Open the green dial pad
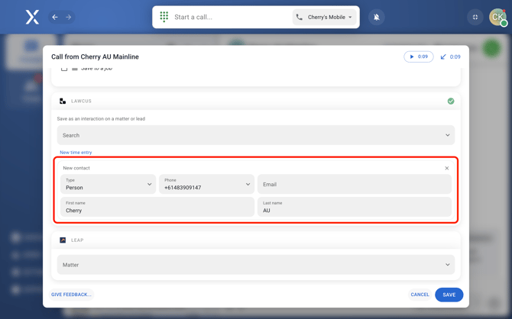 click(164, 17)
